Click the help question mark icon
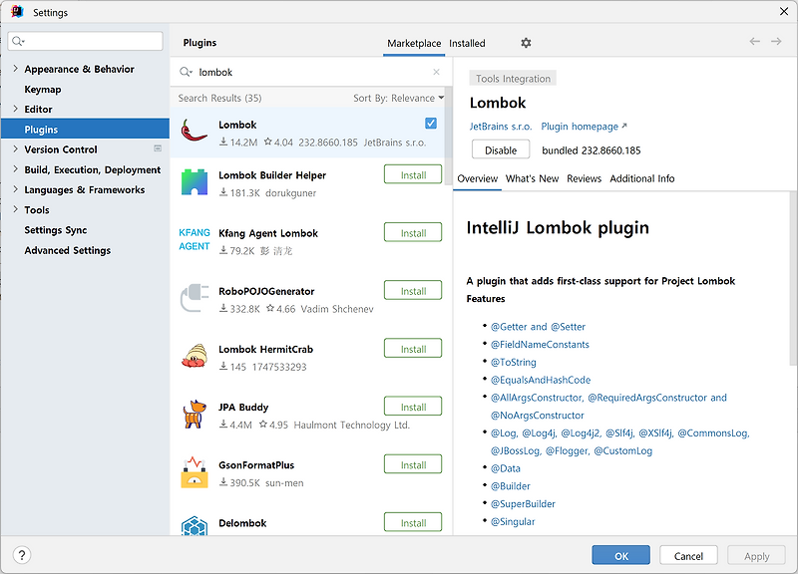The image size is (798, 574). (21, 554)
